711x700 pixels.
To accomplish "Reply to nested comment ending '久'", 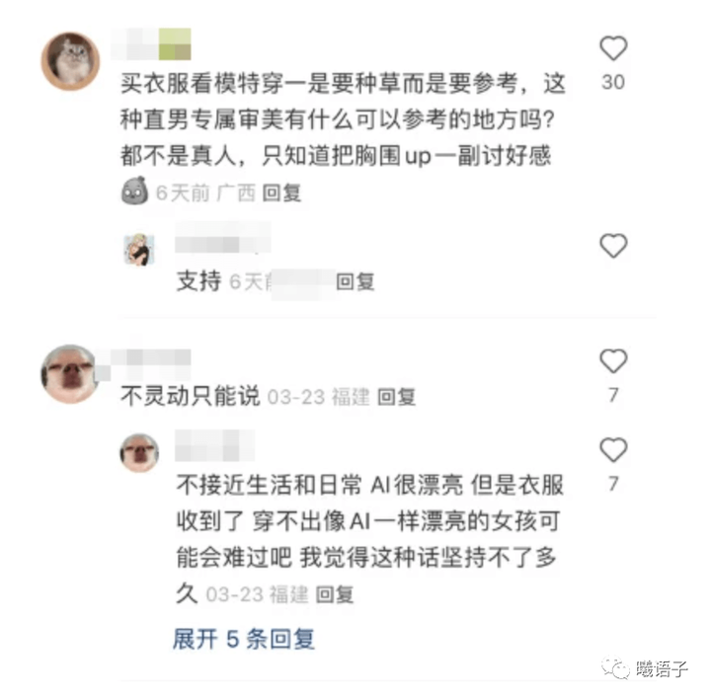I will (335, 594).
